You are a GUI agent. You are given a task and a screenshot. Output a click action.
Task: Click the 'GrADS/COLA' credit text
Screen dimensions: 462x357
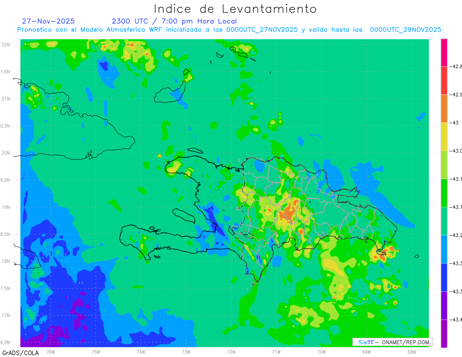[x=20, y=353]
